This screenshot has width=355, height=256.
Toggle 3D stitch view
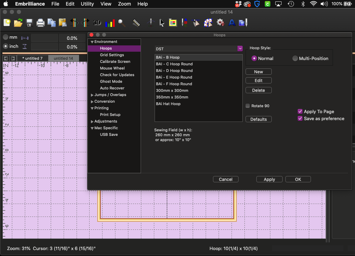pos(97,23)
